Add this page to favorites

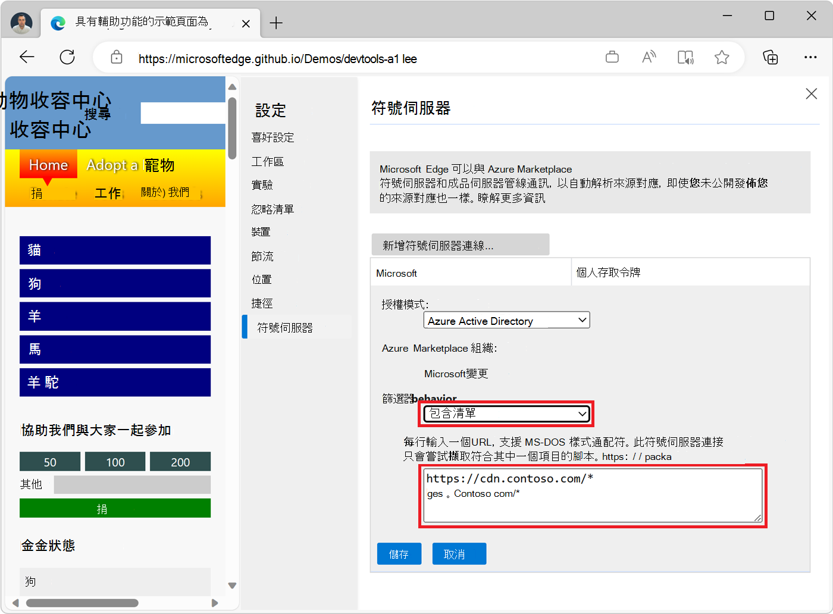(722, 57)
